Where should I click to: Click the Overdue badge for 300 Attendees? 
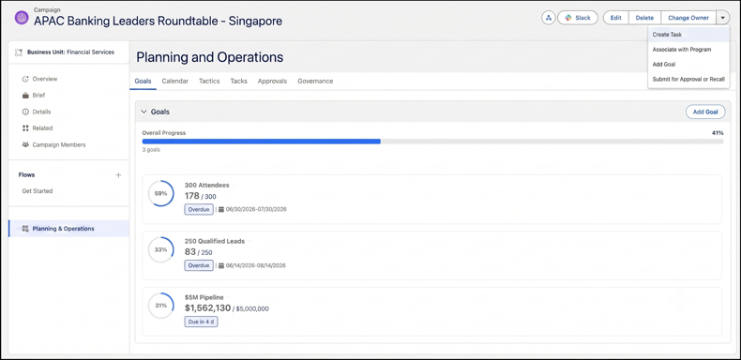[199, 209]
